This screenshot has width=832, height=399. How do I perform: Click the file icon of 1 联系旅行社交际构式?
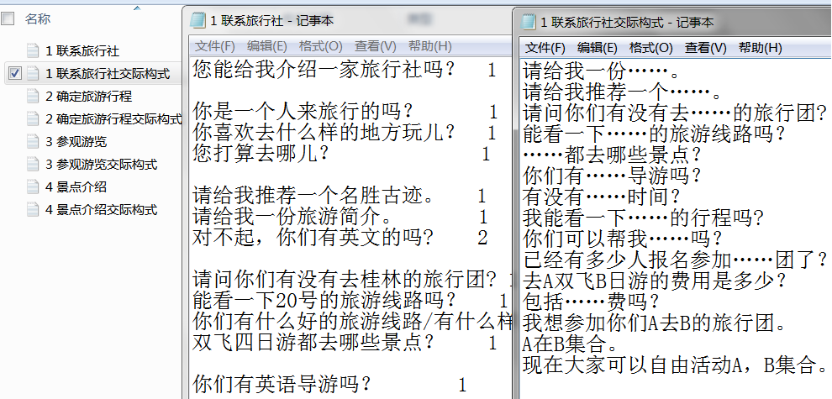tap(33, 73)
